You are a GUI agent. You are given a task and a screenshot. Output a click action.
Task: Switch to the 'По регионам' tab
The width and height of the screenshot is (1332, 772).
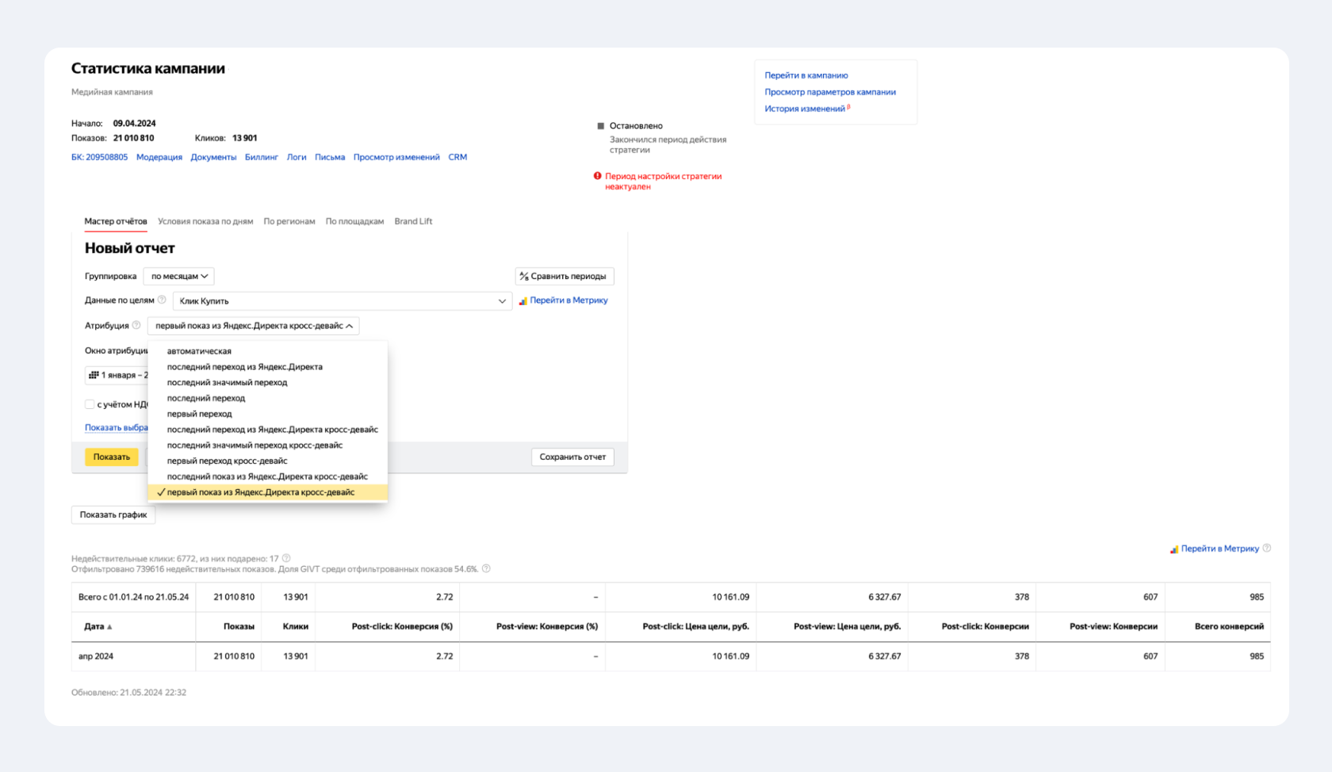point(289,221)
